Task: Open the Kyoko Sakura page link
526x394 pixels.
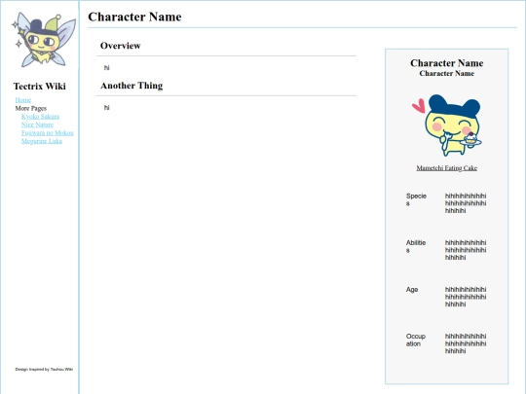Action: [40, 117]
